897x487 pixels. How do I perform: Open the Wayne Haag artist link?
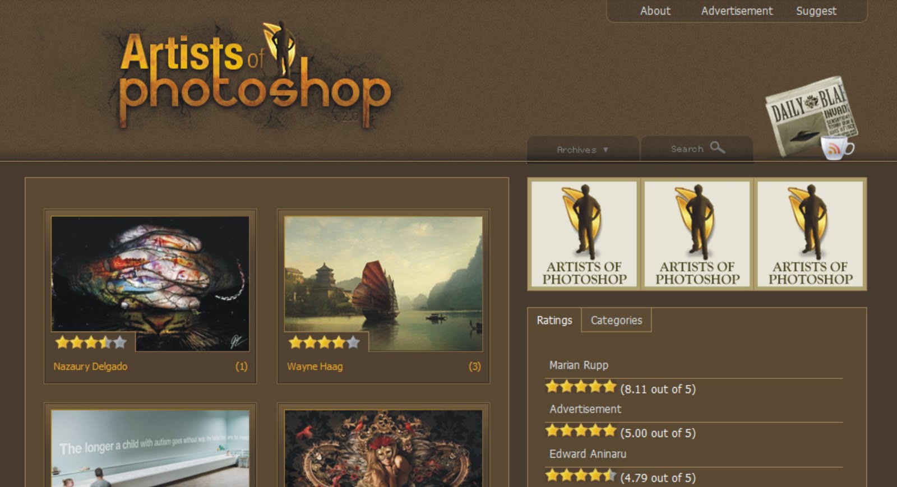[315, 367]
